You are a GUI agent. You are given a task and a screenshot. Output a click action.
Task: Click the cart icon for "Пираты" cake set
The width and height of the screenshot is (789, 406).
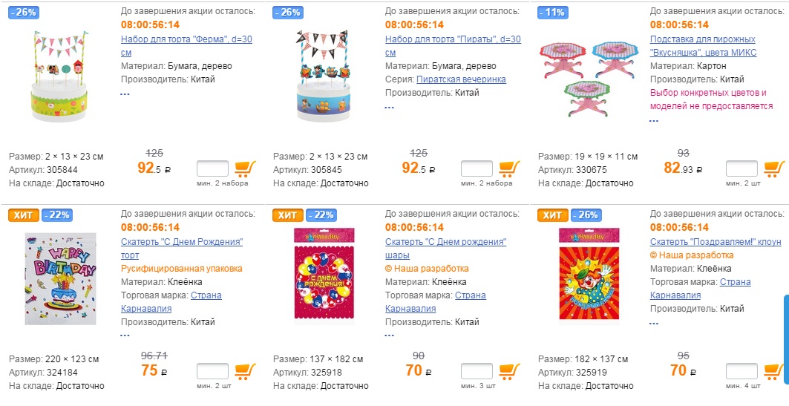click(x=509, y=168)
